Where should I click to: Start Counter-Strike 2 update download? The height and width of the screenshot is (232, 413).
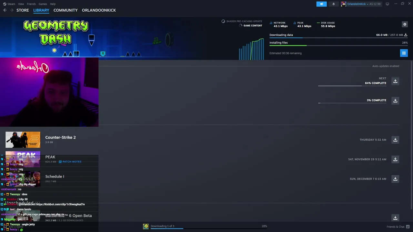tap(395, 140)
